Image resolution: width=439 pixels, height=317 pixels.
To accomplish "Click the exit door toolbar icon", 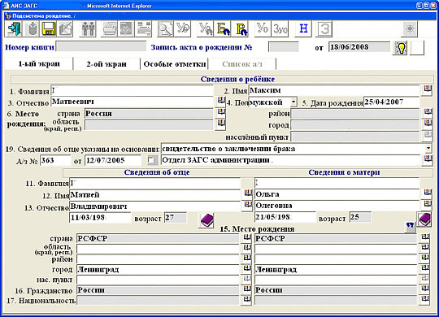I will tap(14, 28).
